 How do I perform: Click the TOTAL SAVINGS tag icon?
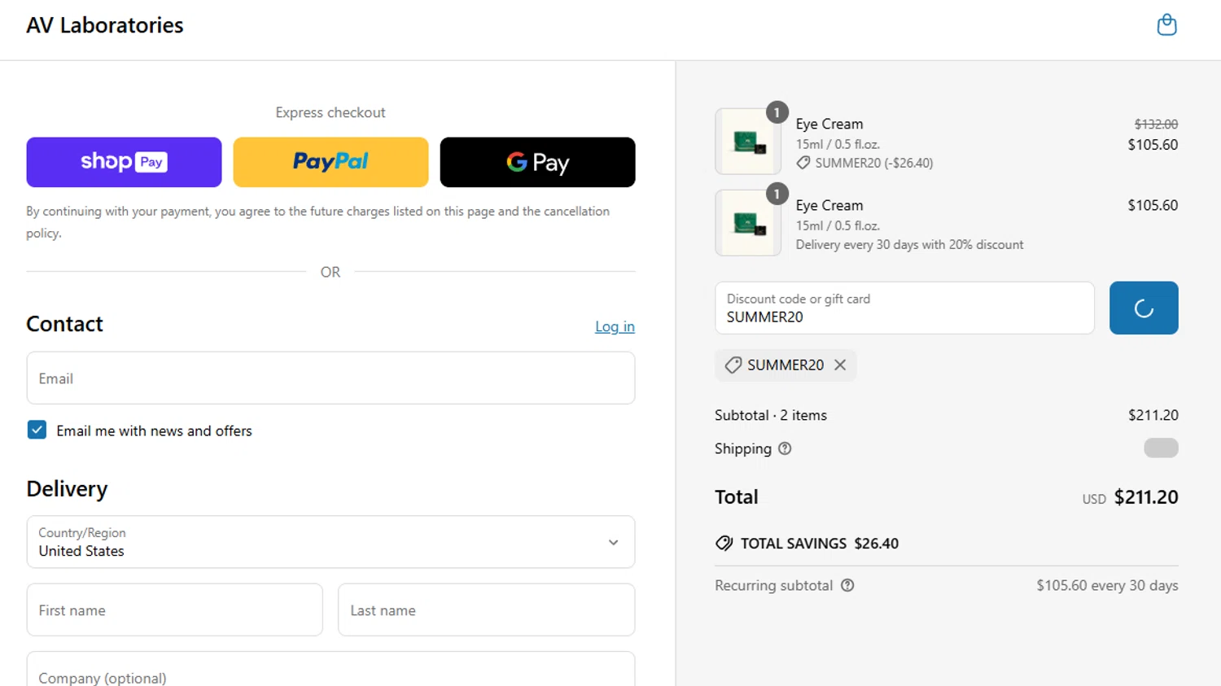[724, 544]
